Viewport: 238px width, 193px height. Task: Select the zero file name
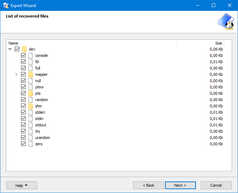[x=39, y=144]
